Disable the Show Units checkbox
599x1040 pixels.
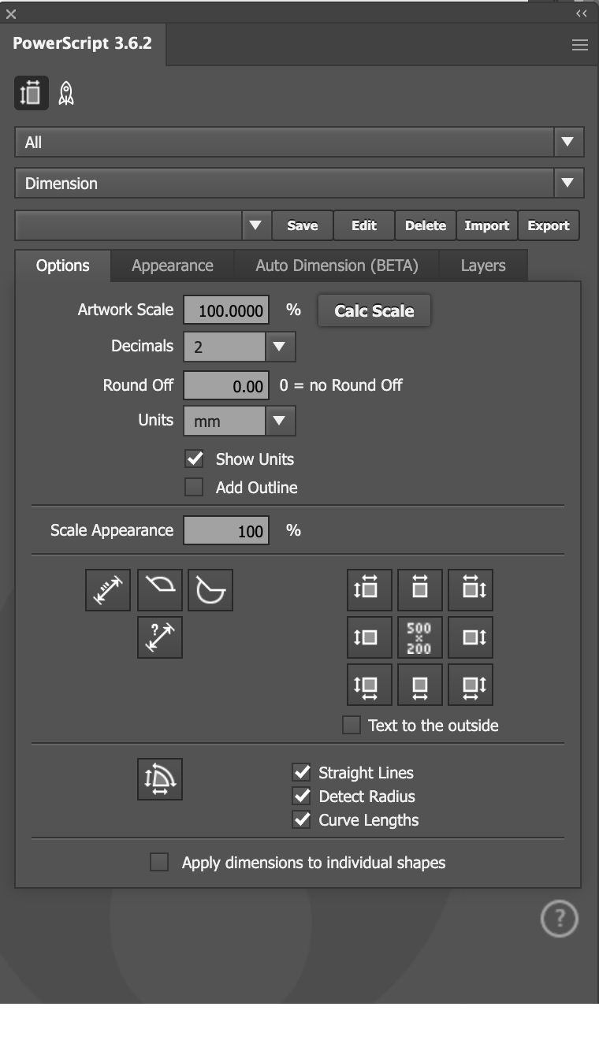(x=194, y=459)
